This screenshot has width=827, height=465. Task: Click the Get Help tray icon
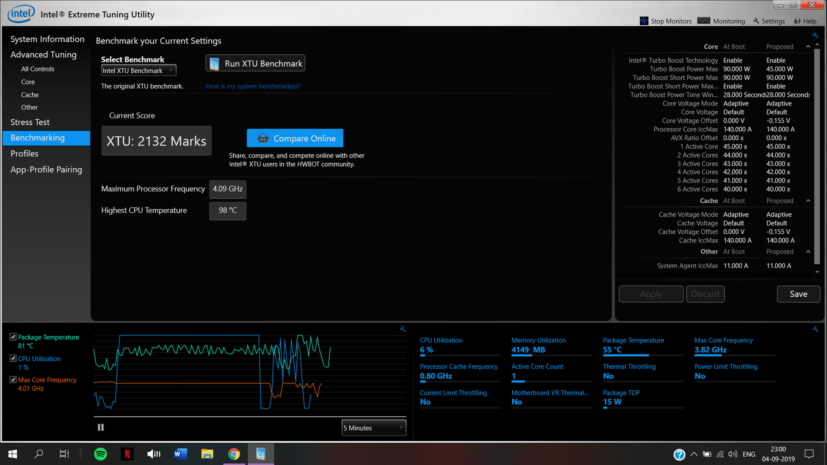[679, 454]
